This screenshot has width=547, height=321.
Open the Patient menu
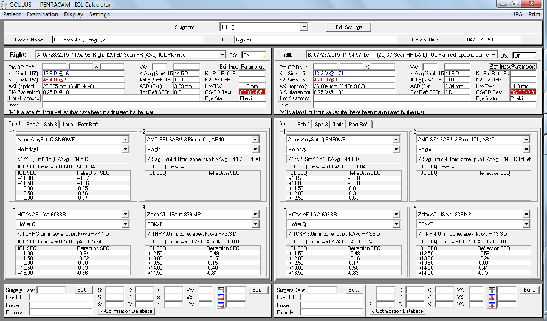12,15
